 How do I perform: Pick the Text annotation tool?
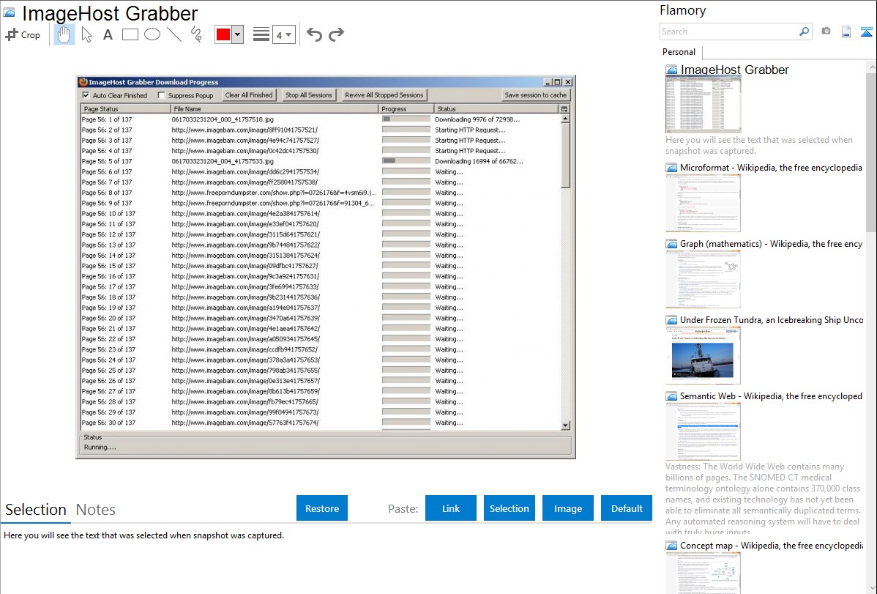coord(108,34)
